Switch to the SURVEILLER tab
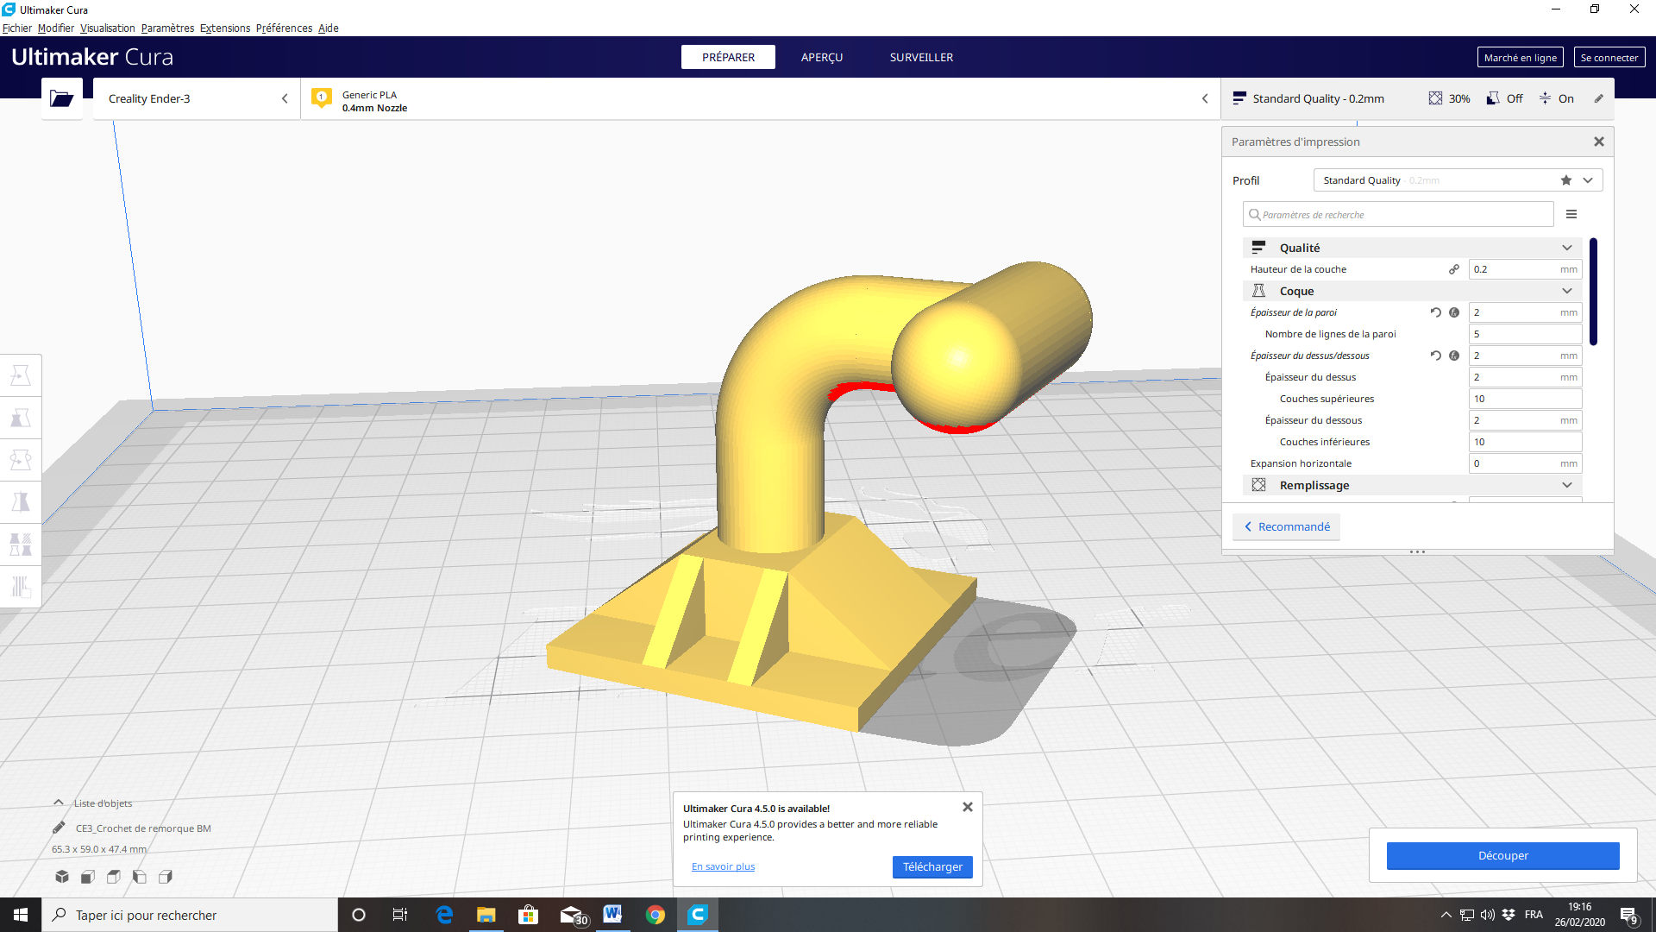The width and height of the screenshot is (1656, 932). (x=921, y=57)
